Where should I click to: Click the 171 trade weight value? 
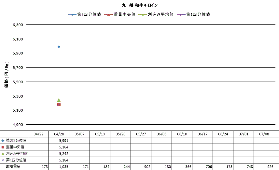(86, 167)
